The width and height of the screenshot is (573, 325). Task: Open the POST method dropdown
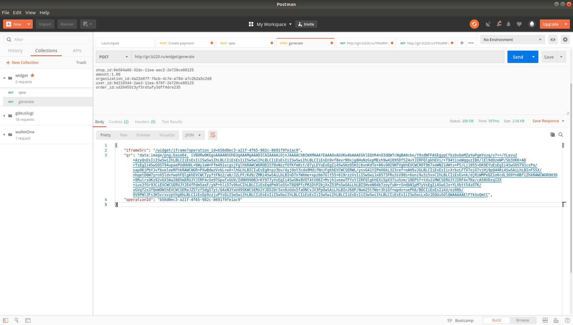pyautogui.click(x=113, y=57)
